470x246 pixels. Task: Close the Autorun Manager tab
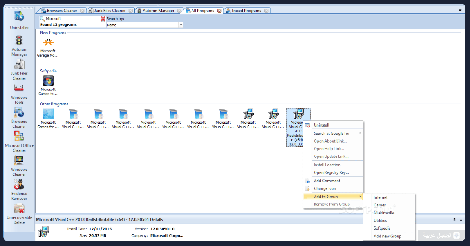pos(179,11)
